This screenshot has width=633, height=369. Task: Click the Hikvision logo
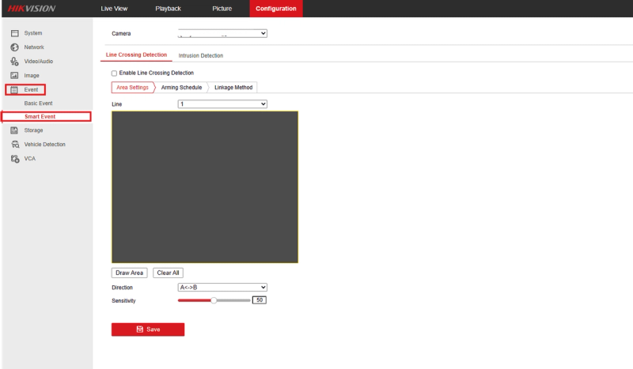32,9
